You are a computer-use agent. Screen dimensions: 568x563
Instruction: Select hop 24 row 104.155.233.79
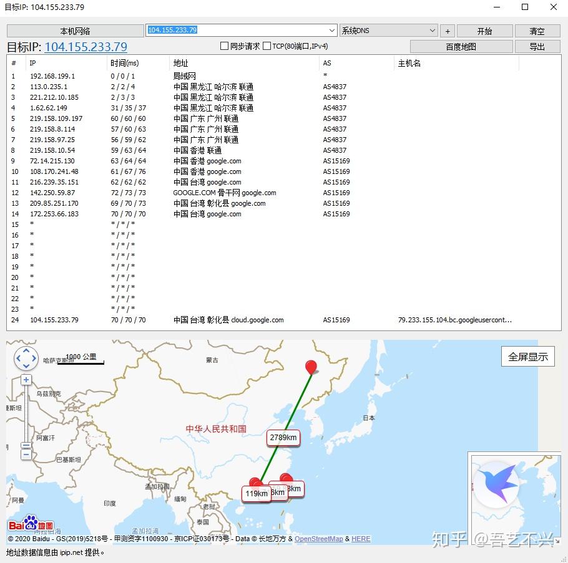click(284, 320)
